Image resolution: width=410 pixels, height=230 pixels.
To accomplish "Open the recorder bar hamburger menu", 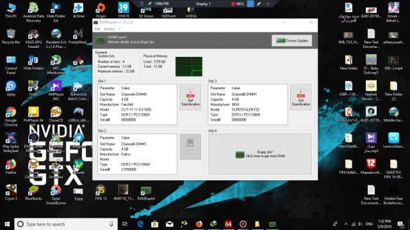I will coord(142,4).
